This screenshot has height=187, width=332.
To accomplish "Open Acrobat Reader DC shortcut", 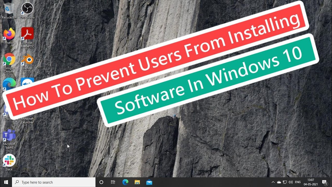I will point(27,38).
